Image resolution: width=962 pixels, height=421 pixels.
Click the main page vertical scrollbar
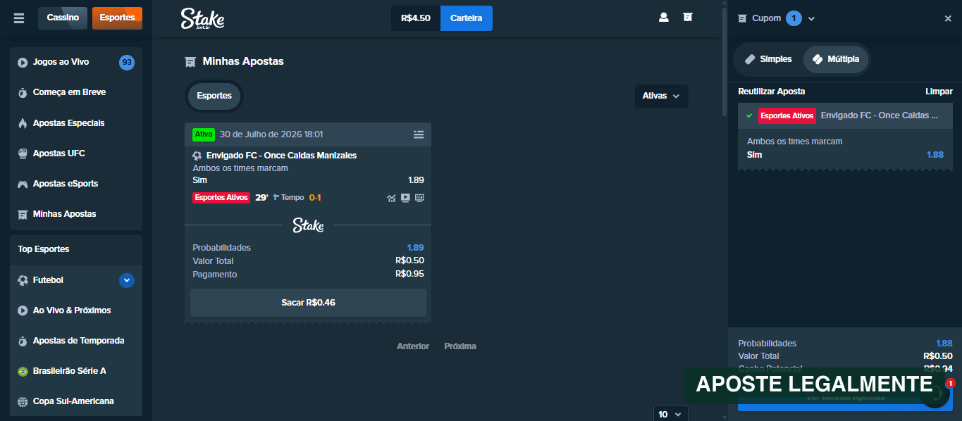(723, 61)
